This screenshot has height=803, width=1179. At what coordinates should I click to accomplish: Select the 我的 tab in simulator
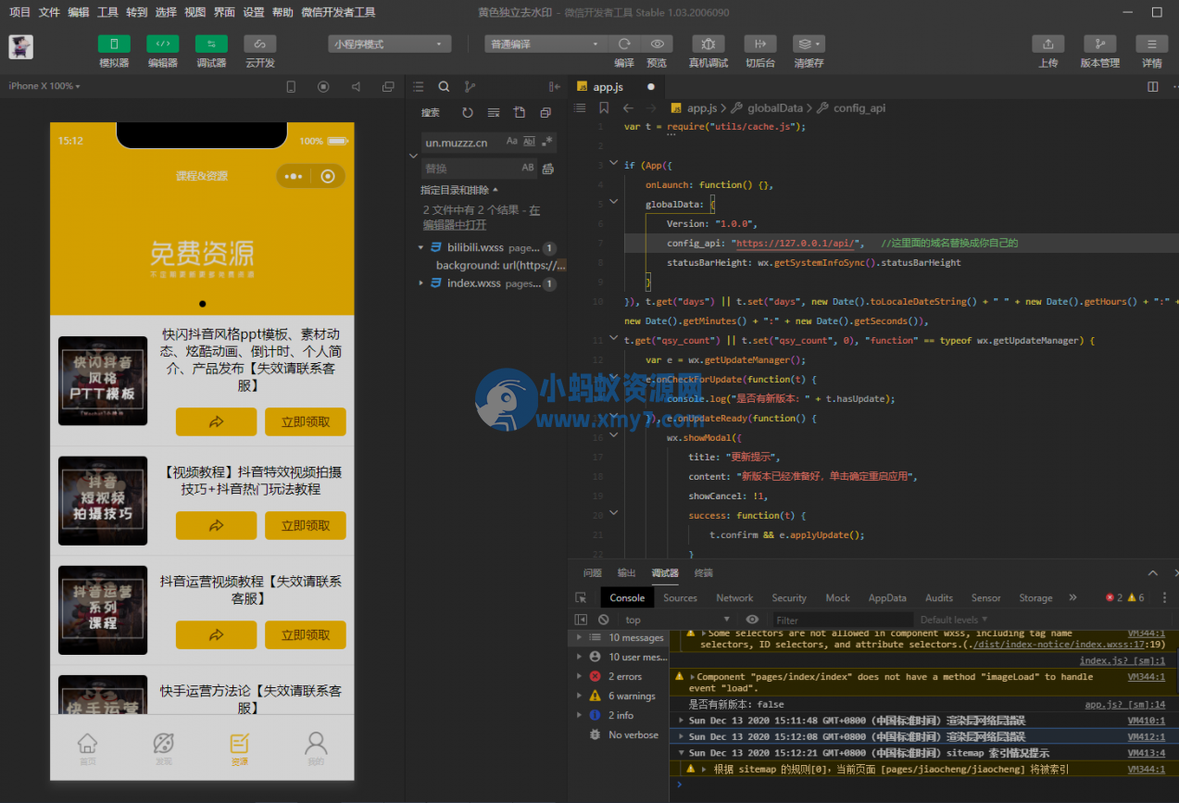316,748
